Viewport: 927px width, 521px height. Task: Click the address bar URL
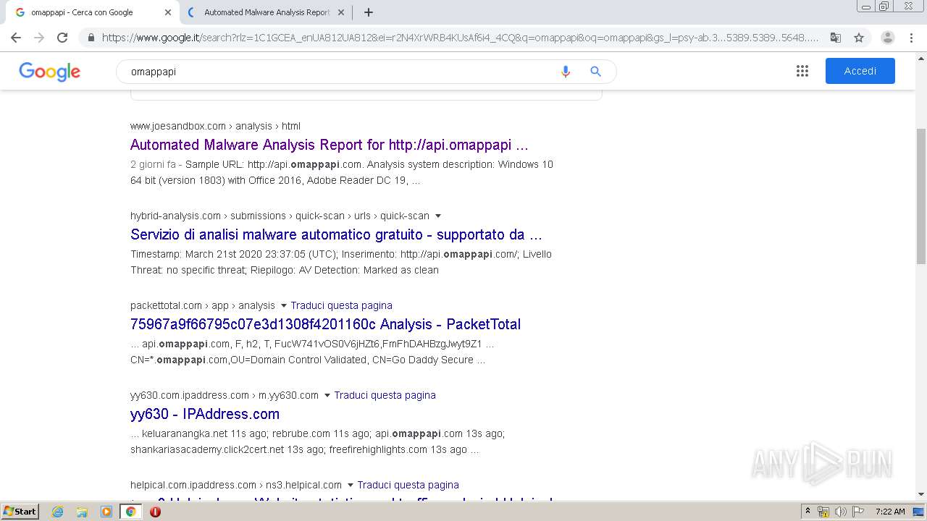460,38
